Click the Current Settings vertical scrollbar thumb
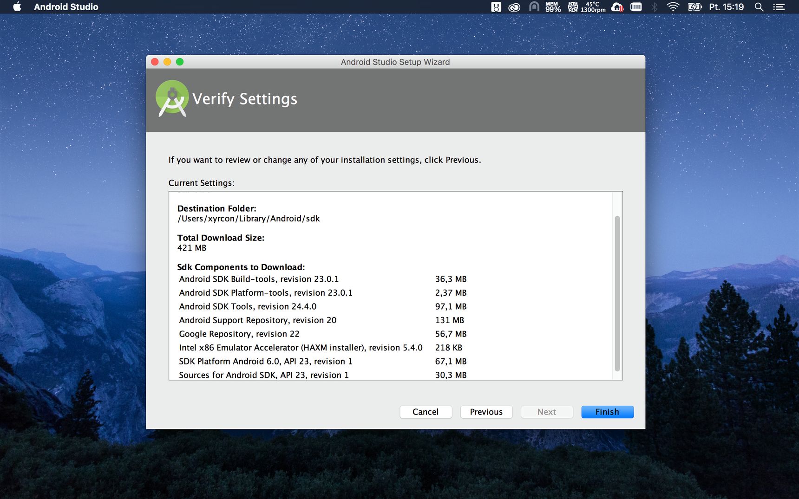799x499 pixels. [617, 293]
